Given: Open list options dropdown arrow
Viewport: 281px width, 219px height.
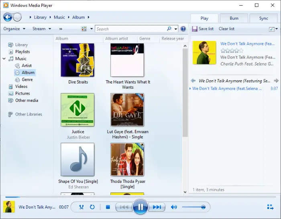Looking at the screenshot, I should click(x=277, y=29).
